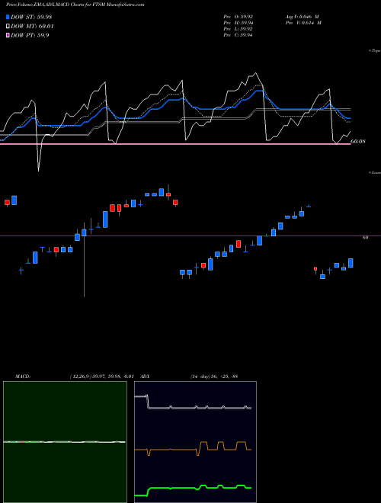Screen dimensions: 381x503
Task: Click the ADX panel heading label
Action: [x=146, y=376]
